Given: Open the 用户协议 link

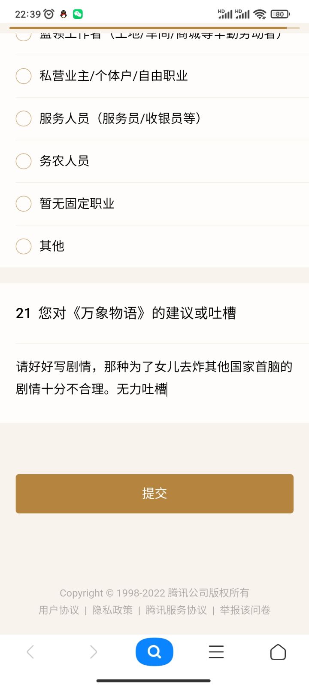Looking at the screenshot, I should pos(59,610).
